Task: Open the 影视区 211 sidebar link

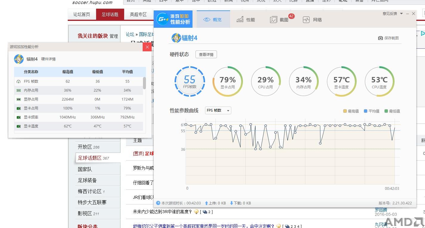Action: point(88,213)
